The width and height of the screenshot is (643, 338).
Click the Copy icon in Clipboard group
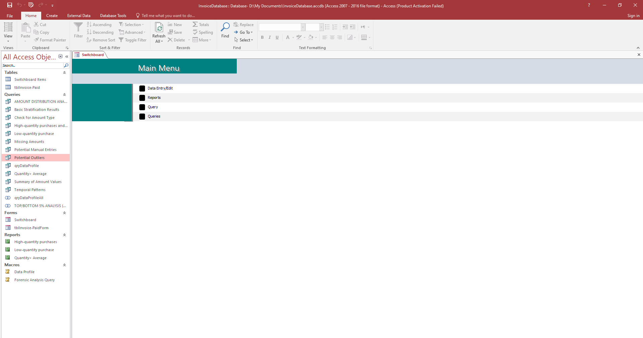point(36,32)
